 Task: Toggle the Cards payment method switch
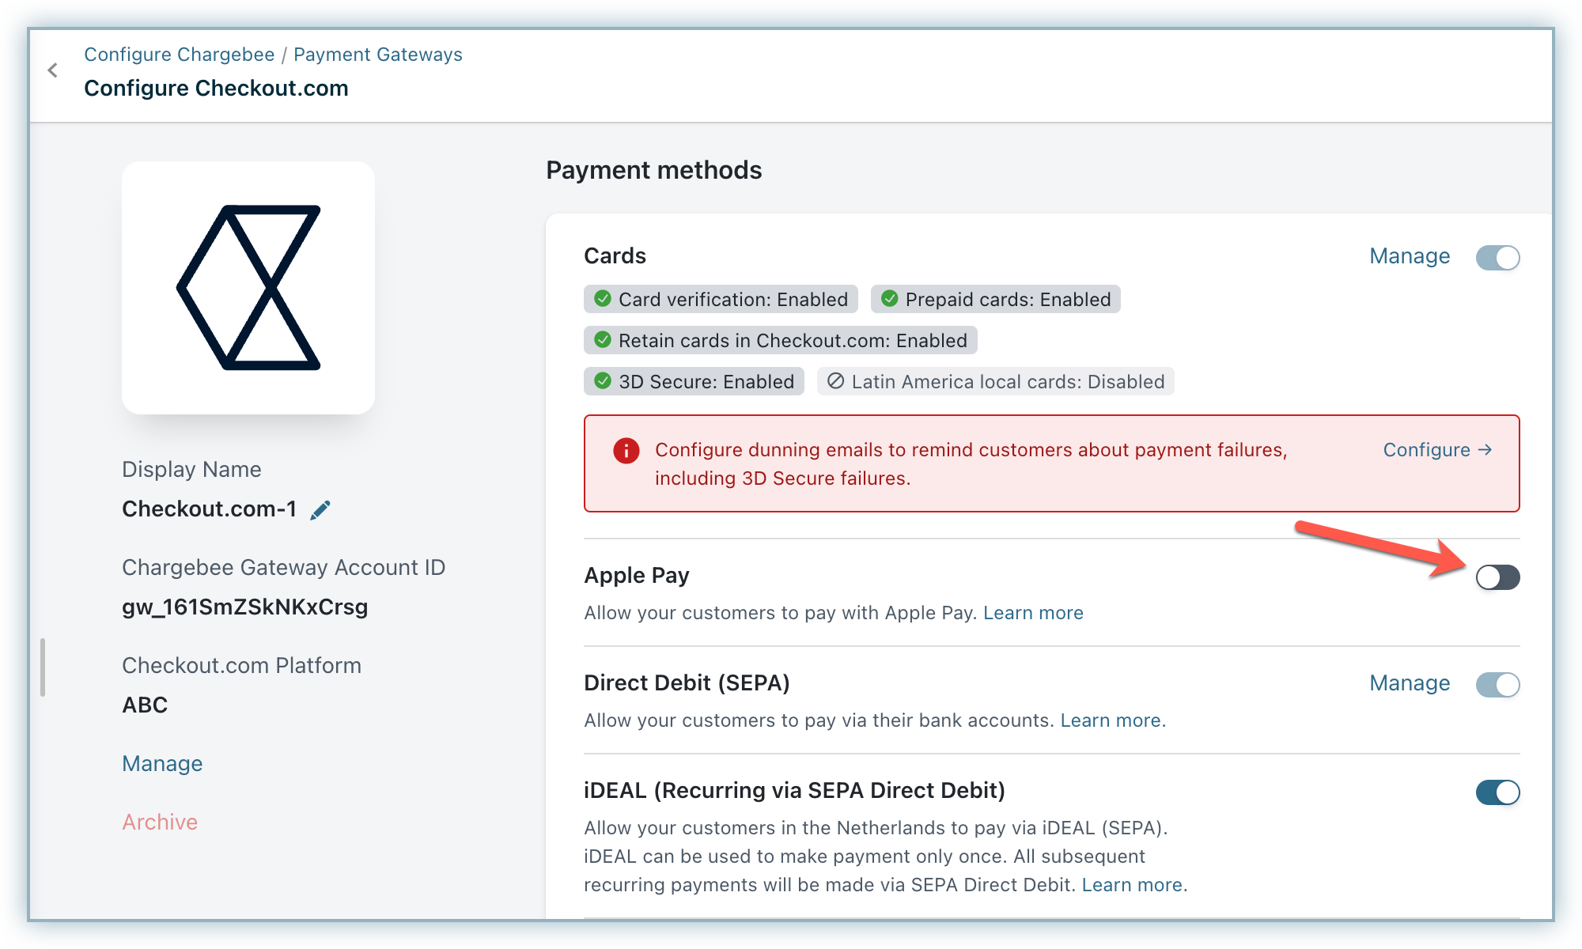tap(1497, 258)
